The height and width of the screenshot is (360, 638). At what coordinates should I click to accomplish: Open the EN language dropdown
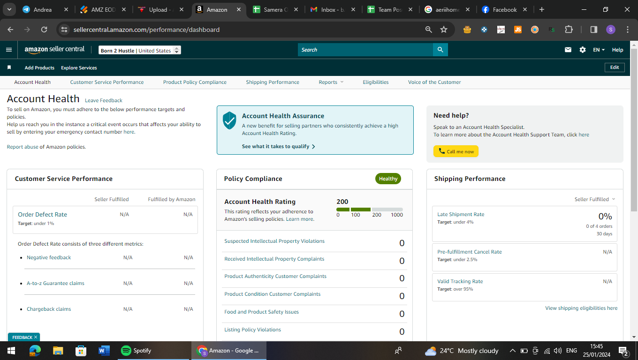(x=599, y=50)
